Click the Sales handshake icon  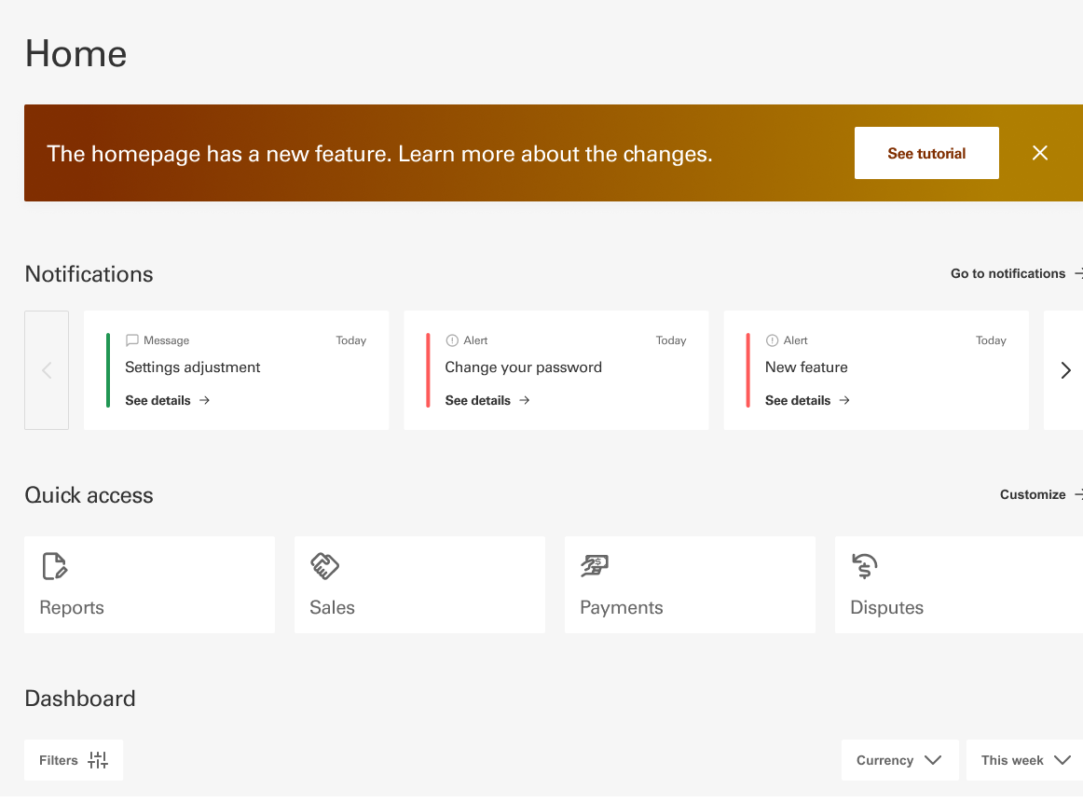click(324, 566)
